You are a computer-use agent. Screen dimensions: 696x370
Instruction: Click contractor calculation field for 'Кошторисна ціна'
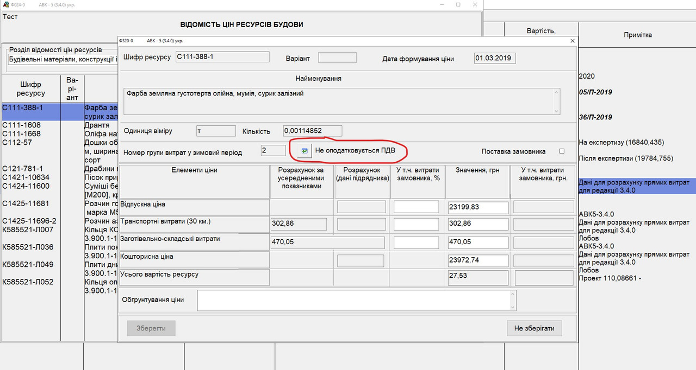click(x=361, y=261)
